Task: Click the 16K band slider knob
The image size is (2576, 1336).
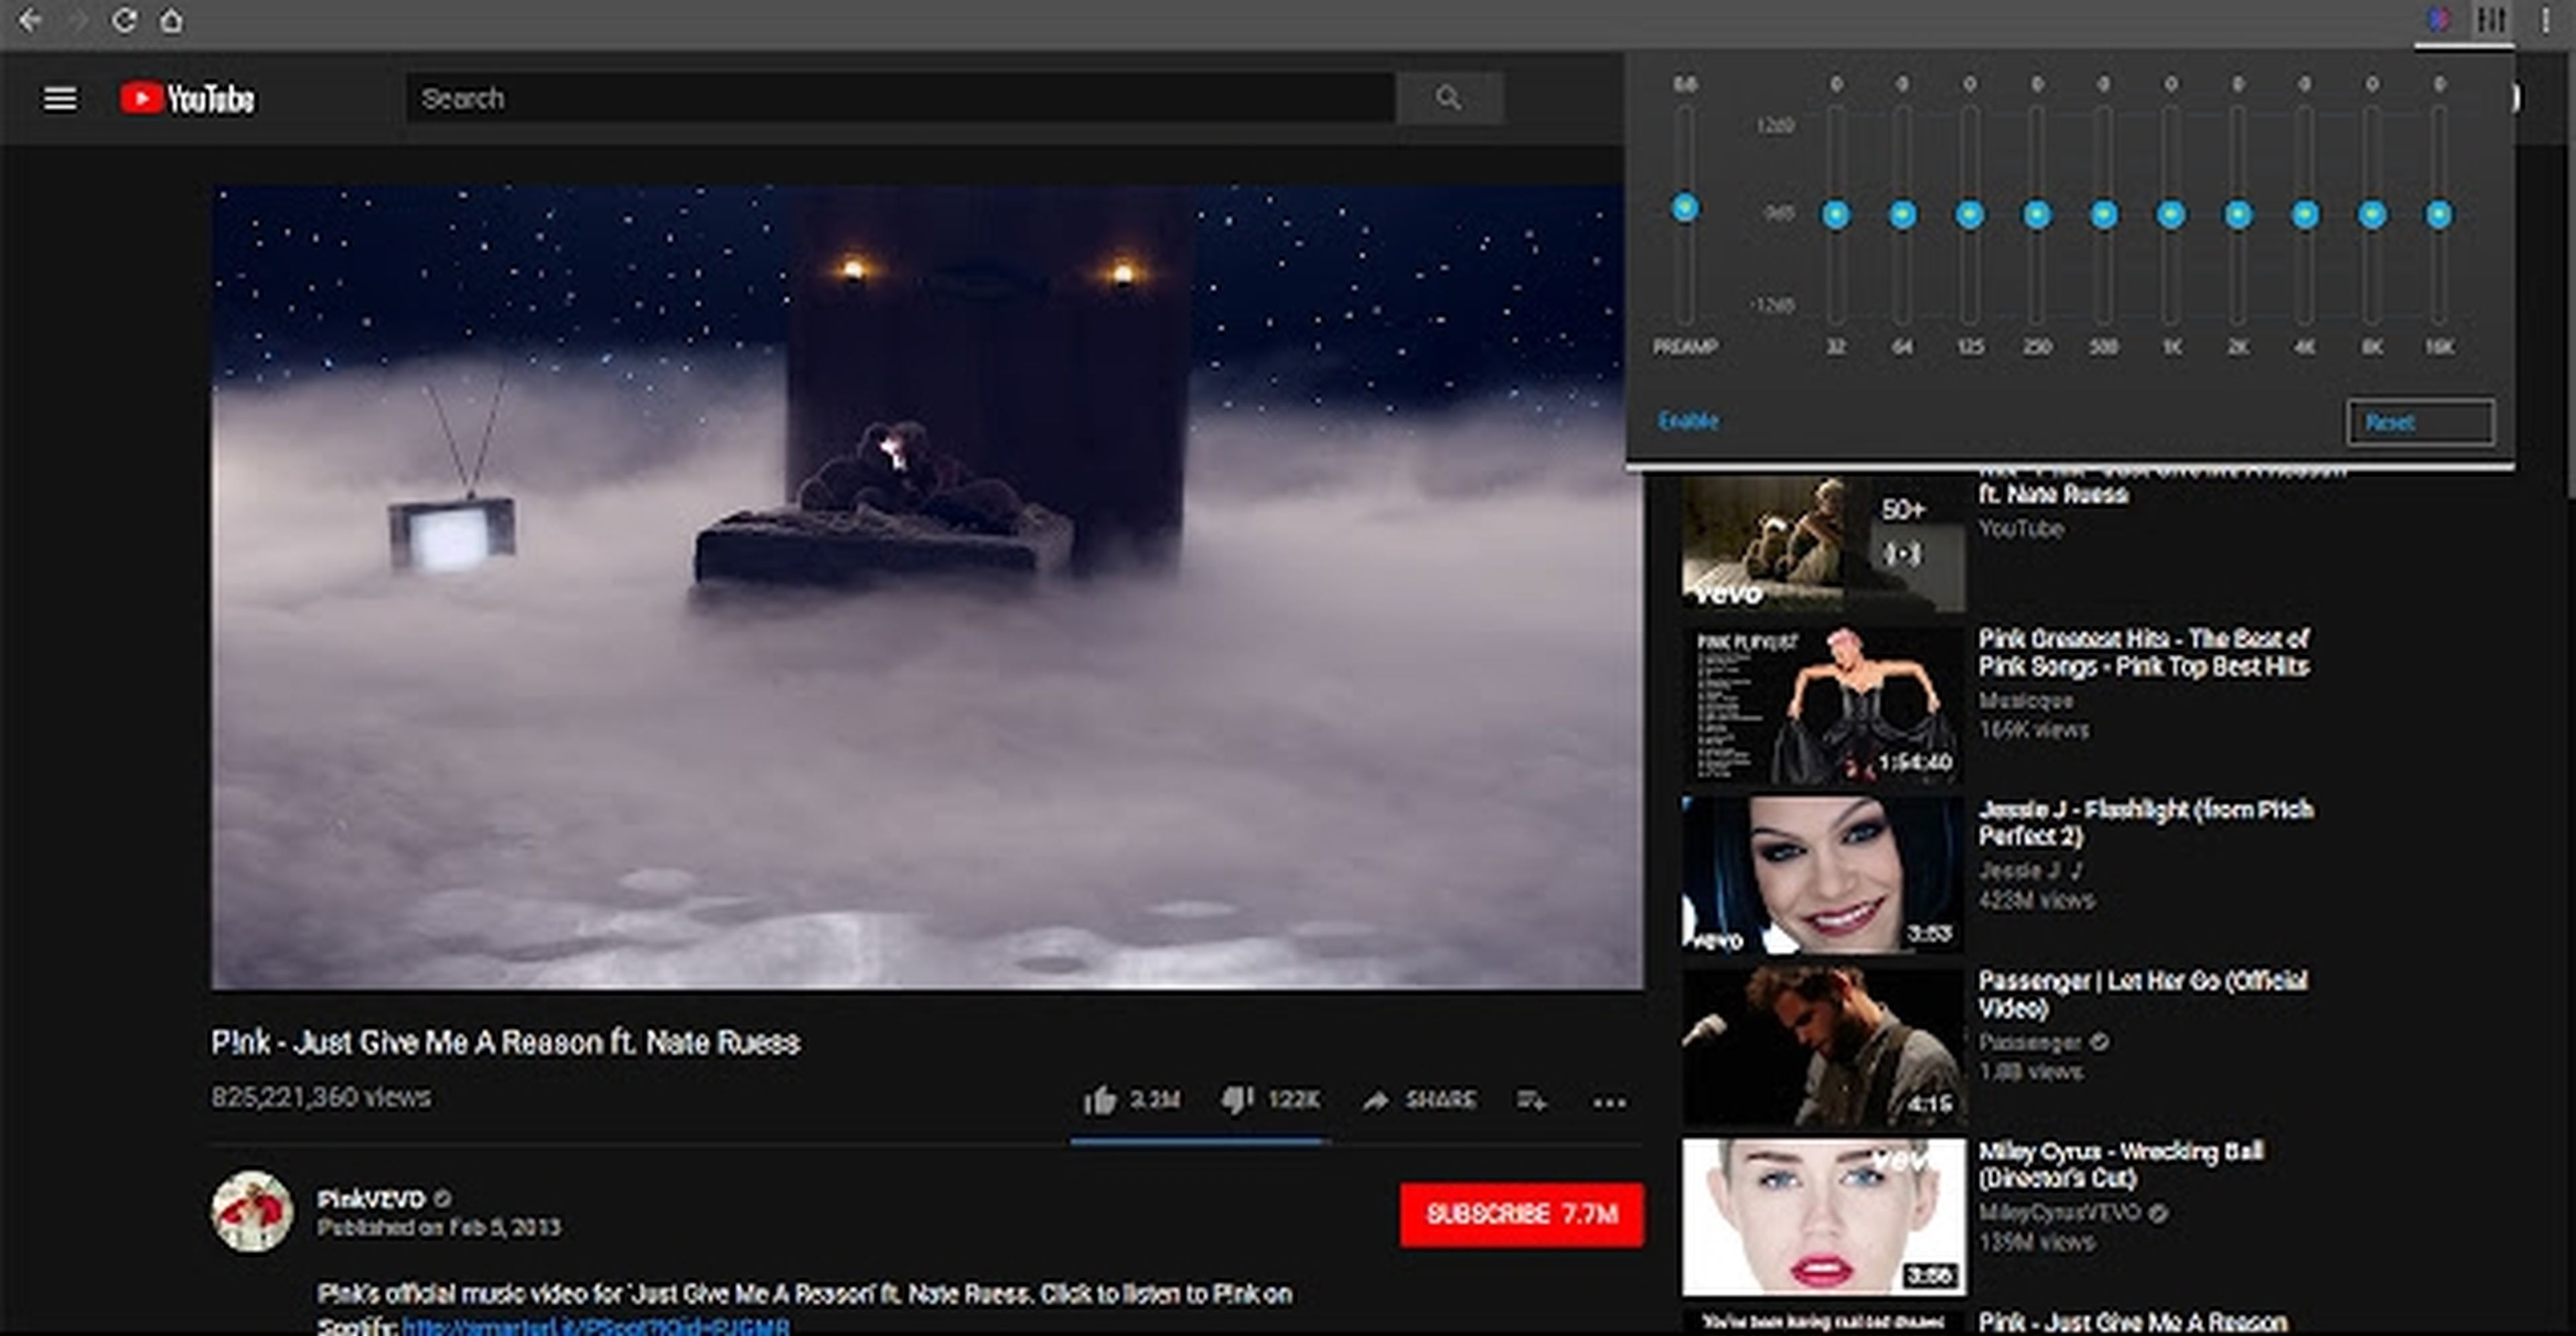Action: [2439, 215]
